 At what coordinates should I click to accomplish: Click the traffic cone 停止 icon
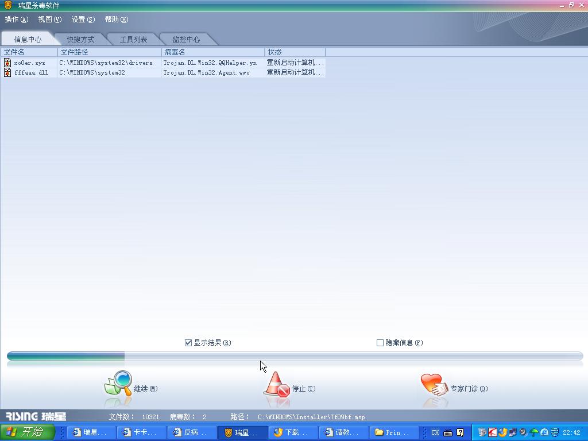(x=277, y=384)
